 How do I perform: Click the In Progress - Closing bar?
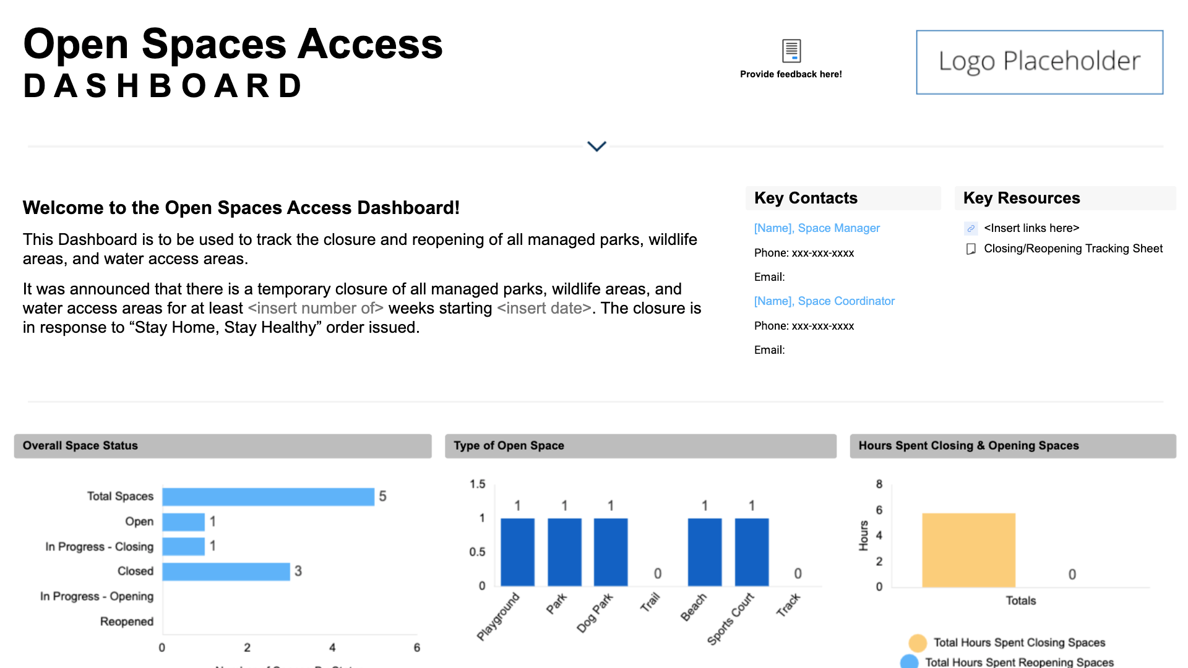pyautogui.click(x=184, y=547)
